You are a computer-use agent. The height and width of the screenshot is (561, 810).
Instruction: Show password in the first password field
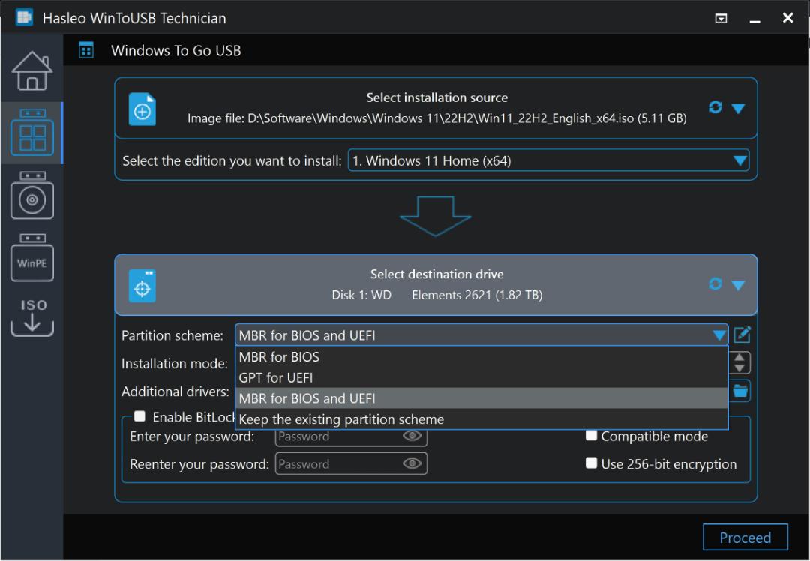click(x=412, y=436)
